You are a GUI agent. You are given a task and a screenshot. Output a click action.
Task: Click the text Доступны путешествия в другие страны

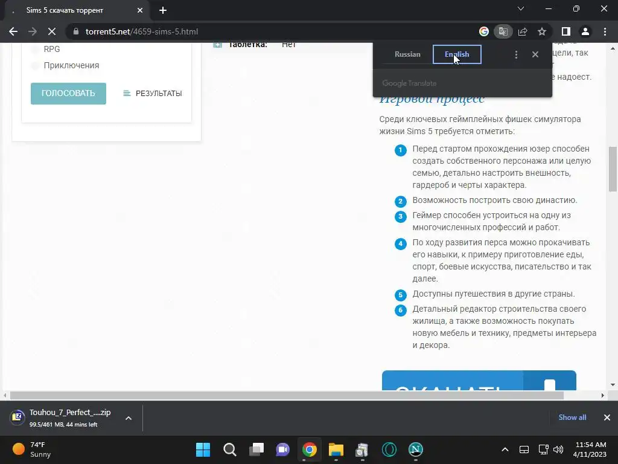pos(494,294)
